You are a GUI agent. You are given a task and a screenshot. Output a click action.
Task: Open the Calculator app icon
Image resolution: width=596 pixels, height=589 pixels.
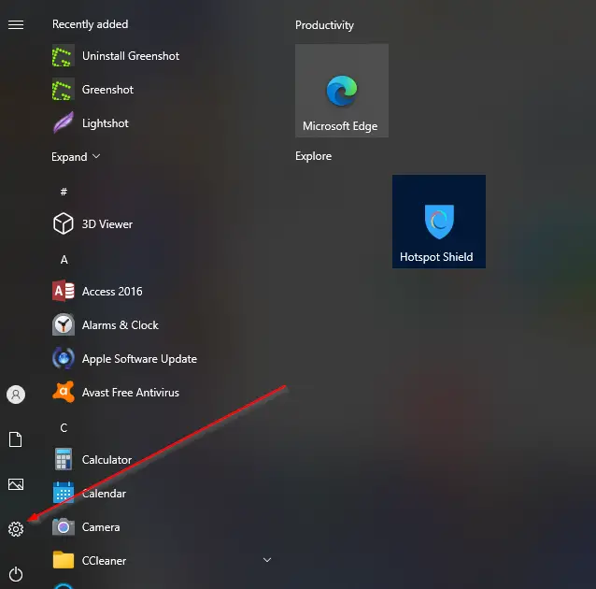click(64, 459)
